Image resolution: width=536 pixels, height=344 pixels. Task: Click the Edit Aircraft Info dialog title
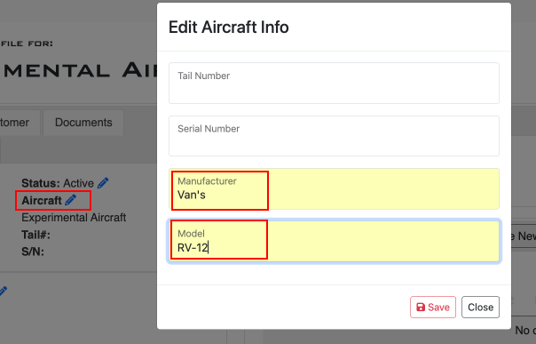tap(228, 27)
